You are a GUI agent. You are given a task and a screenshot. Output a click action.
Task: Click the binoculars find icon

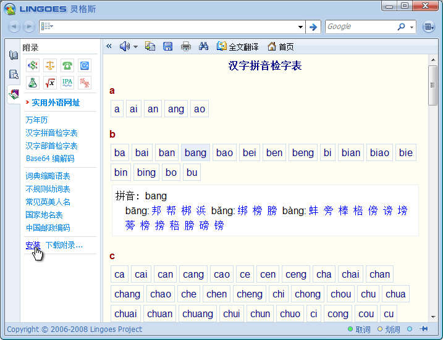(x=203, y=46)
